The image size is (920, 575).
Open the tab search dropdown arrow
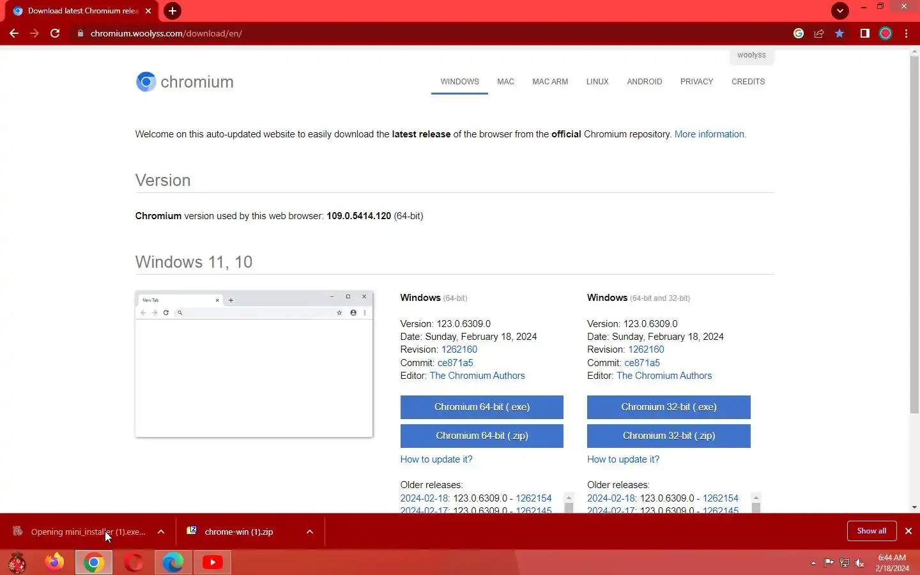[840, 11]
